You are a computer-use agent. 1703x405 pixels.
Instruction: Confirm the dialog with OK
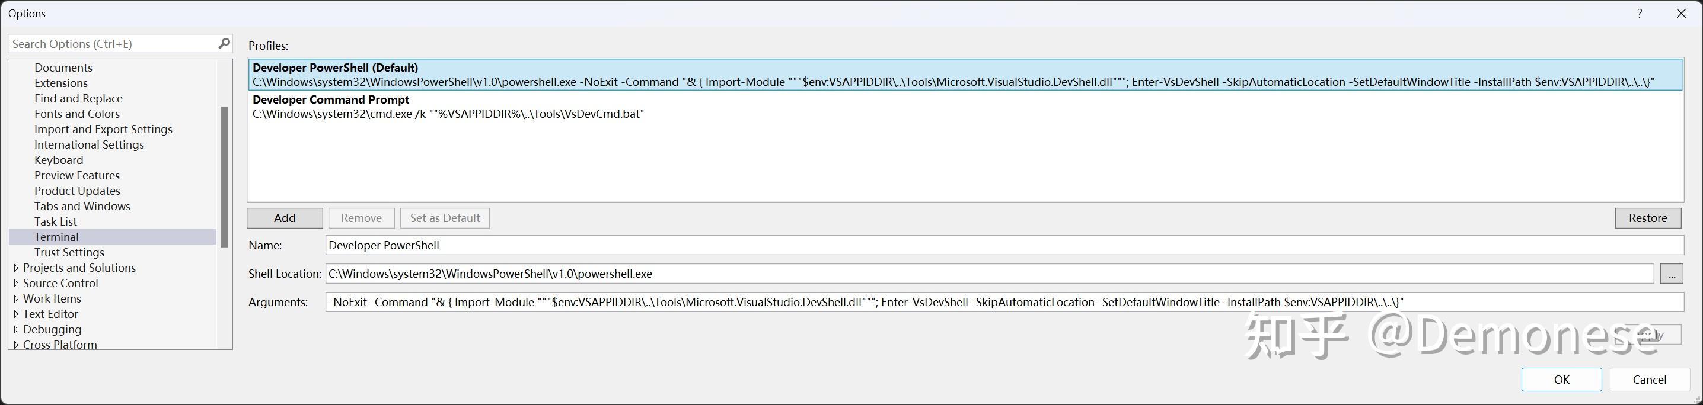[x=1561, y=380]
